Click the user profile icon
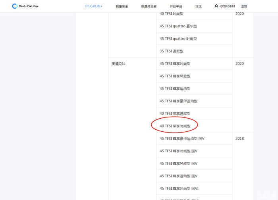The height and width of the screenshot is (200, 278). [x=216, y=6]
